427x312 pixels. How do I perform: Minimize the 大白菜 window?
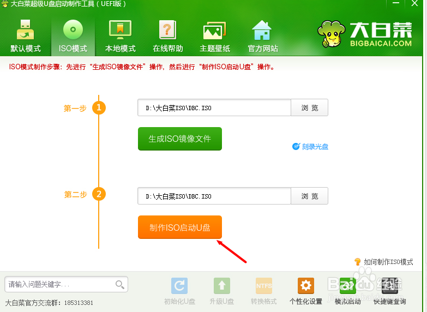coord(396,3)
